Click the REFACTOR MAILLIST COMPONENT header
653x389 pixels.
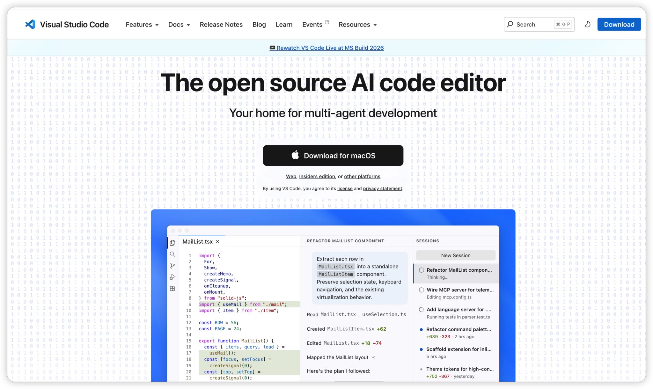tap(345, 241)
